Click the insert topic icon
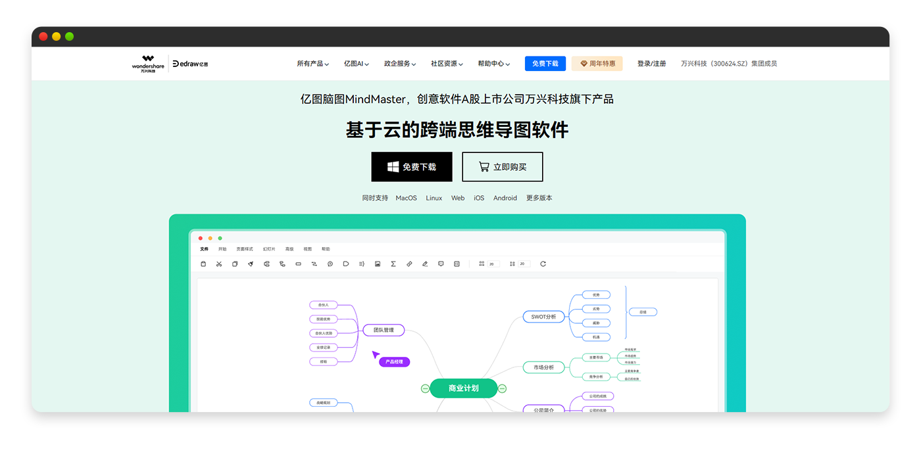 pos(266,264)
